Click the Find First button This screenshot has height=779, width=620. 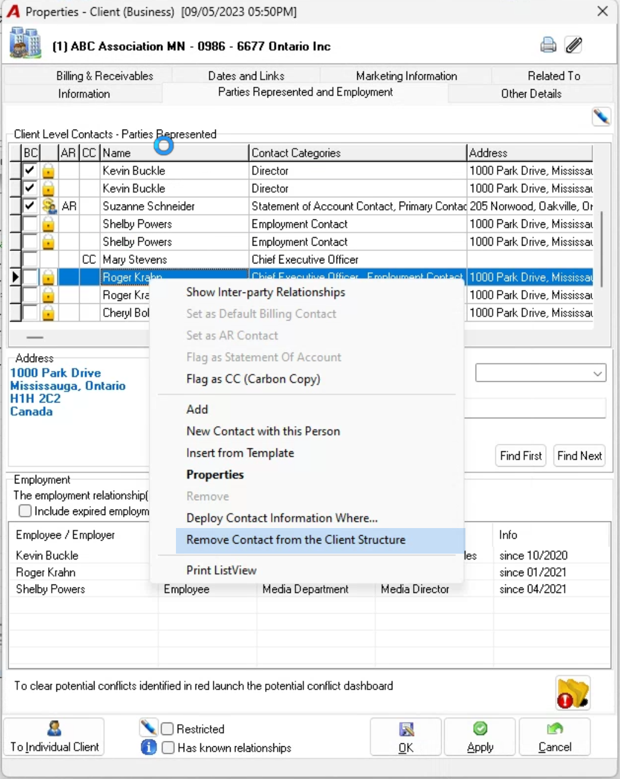point(521,456)
